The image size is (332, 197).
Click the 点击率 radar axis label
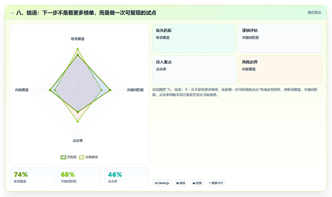78,141
